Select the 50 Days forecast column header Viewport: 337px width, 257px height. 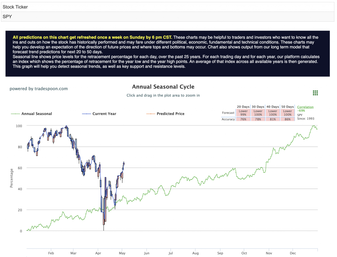coord(288,107)
